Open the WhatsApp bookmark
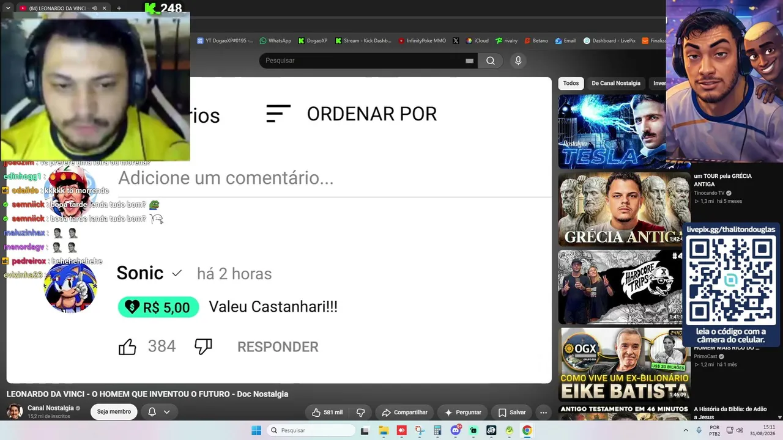Screen dimensions: 783x440 [275, 41]
